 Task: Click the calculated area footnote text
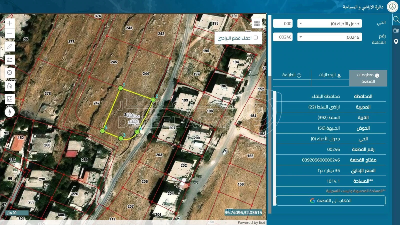pyautogui.click(x=356, y=191)
